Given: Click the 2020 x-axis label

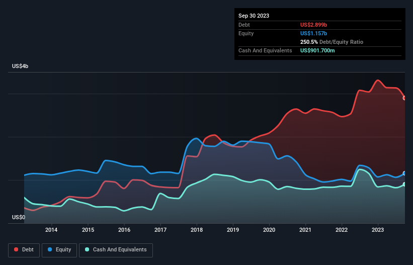Looking at the screenshot, I should pos(269,230).
